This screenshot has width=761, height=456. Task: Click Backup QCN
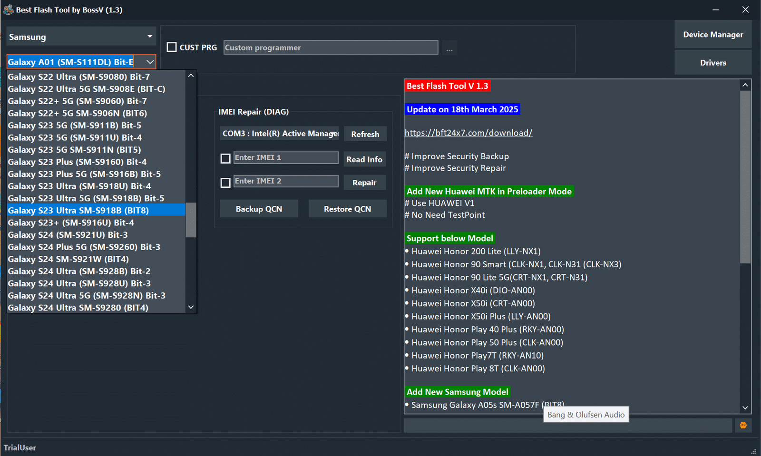[x=259, y=209]
